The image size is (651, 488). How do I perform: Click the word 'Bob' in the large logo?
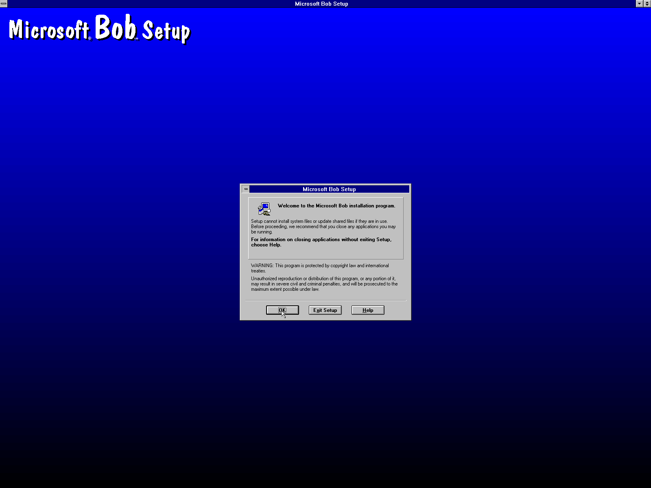[116, 28]
